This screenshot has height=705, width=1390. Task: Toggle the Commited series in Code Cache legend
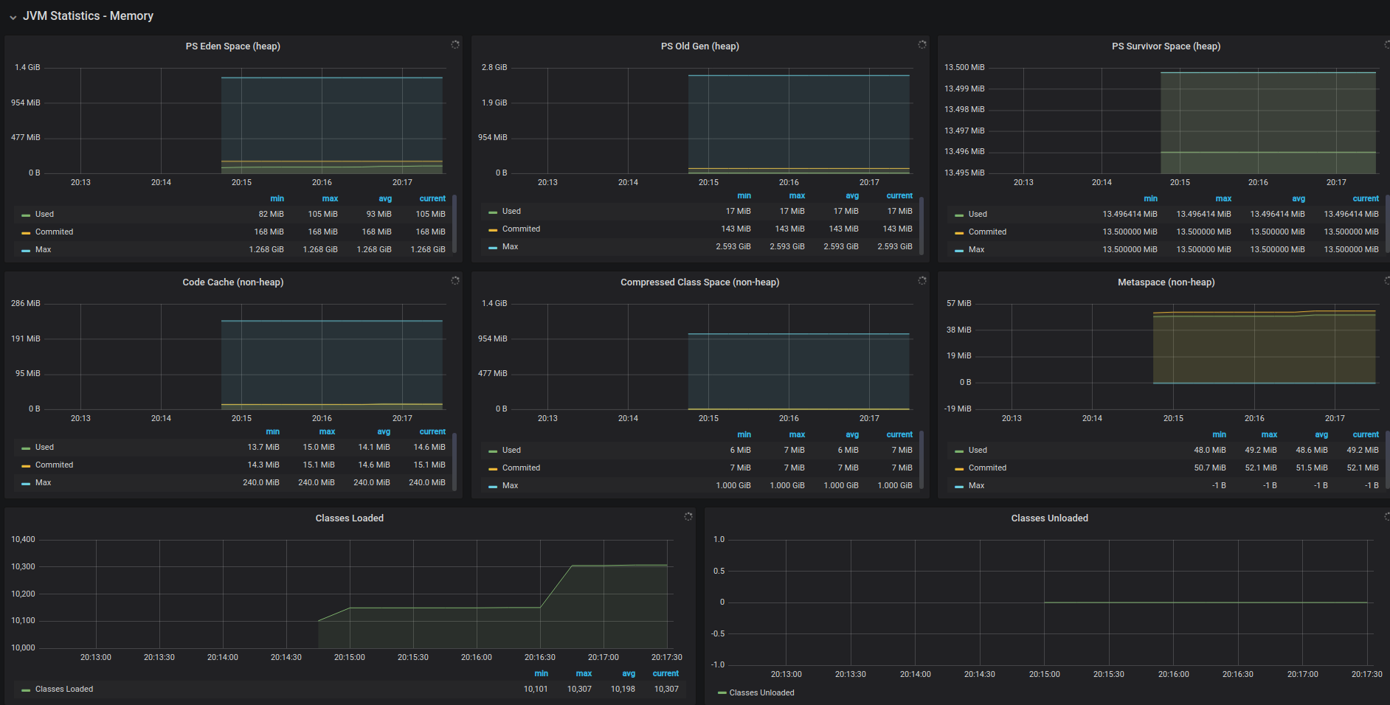55,465
